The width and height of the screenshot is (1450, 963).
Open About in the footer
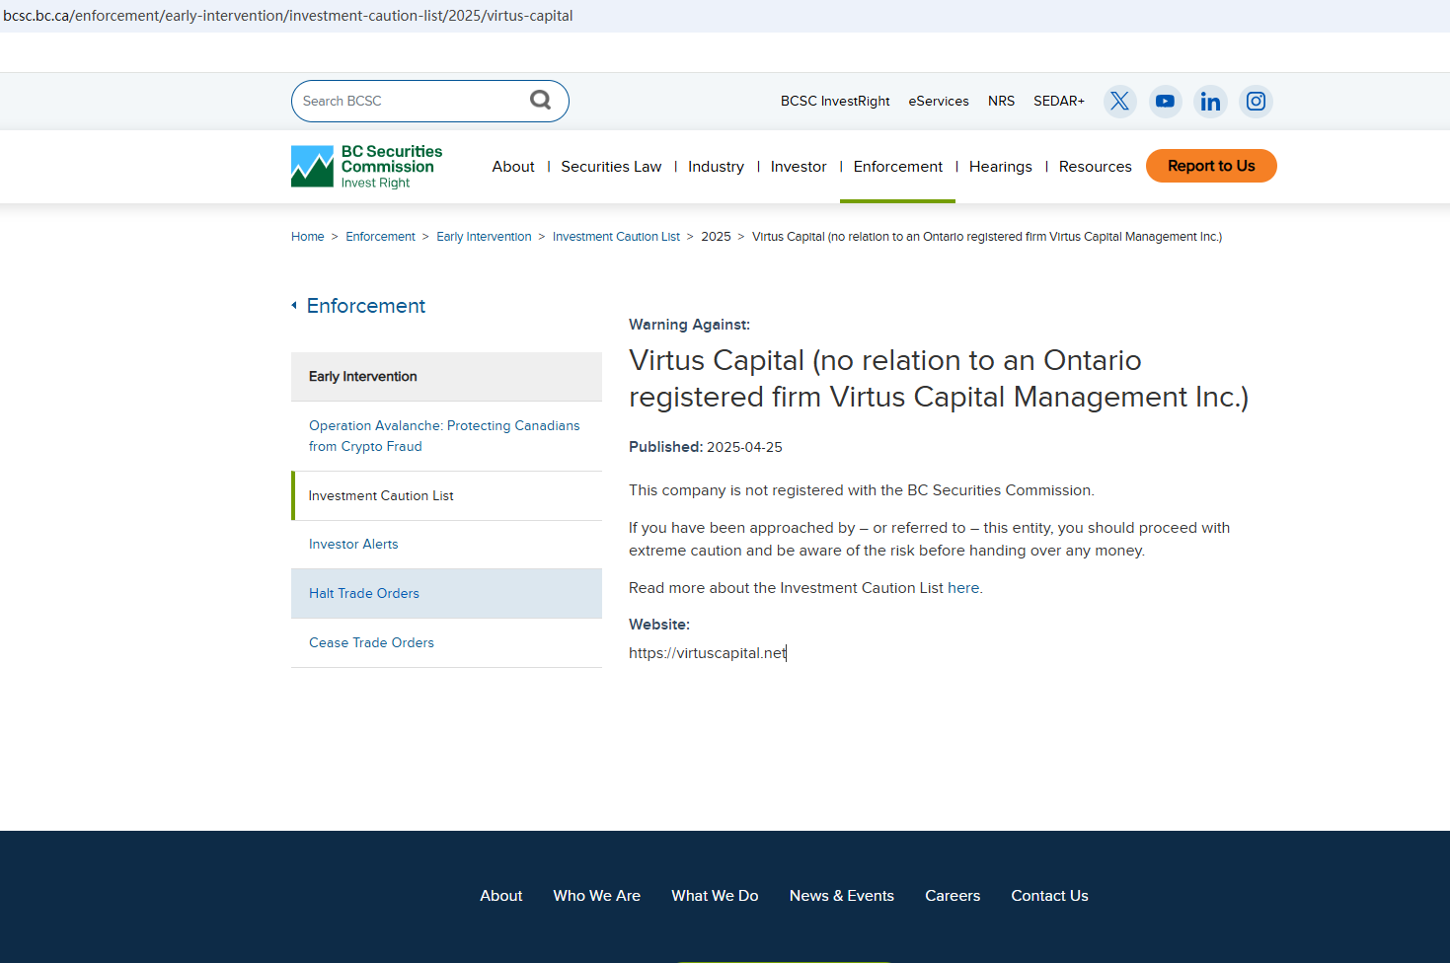[501, 896]
